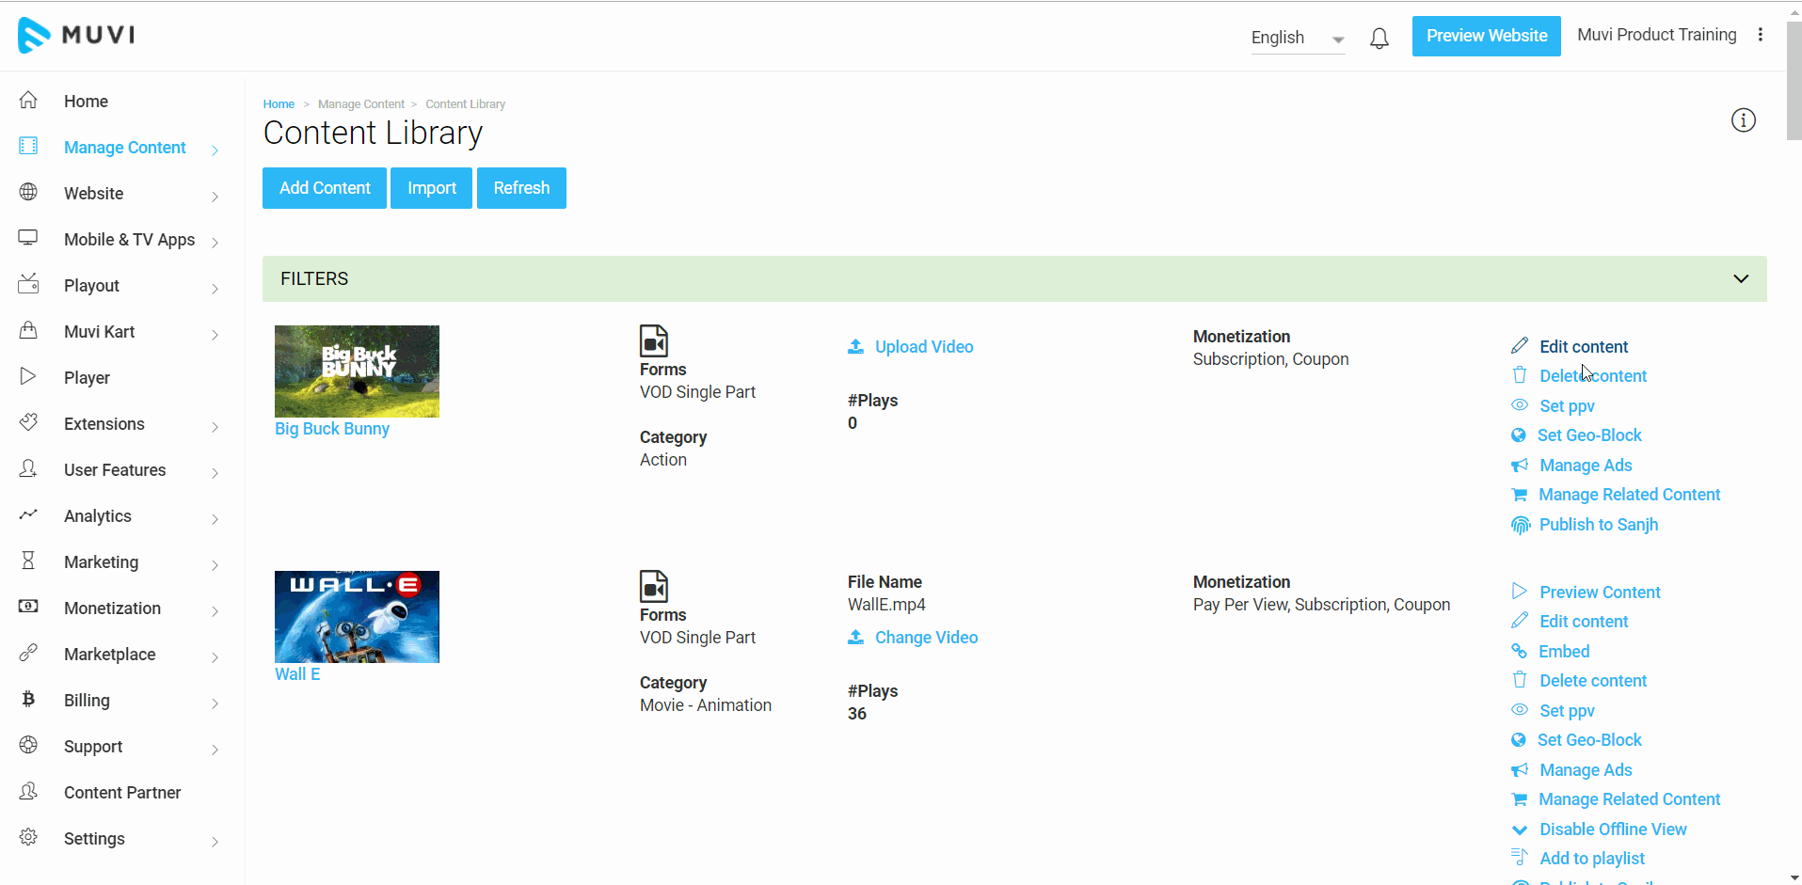The width and height of the screenshot is (1802, 885).
Task: Click the Settings gear icon
Action: (29, 837)
